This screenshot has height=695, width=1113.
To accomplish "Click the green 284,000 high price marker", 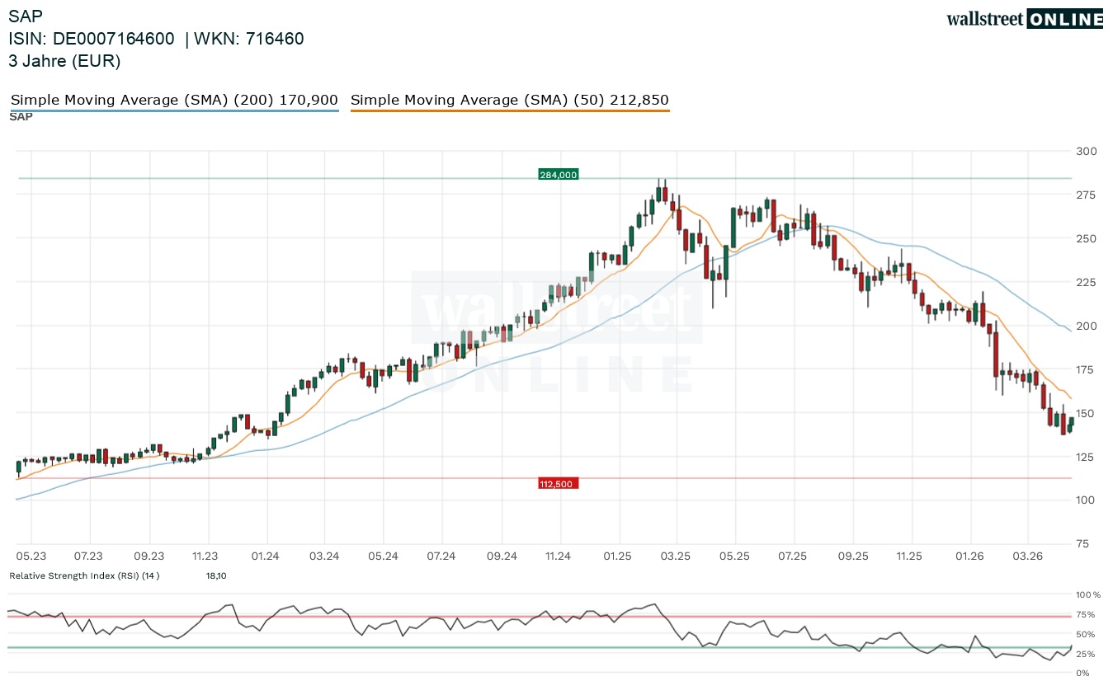I will [x=559, y=175].
